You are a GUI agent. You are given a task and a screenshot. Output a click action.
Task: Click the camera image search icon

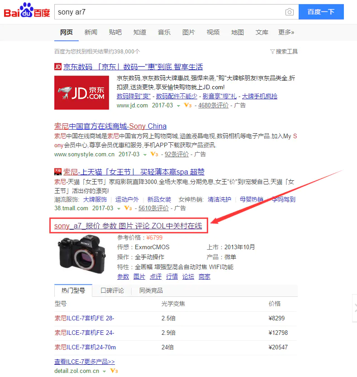point(289,12)
